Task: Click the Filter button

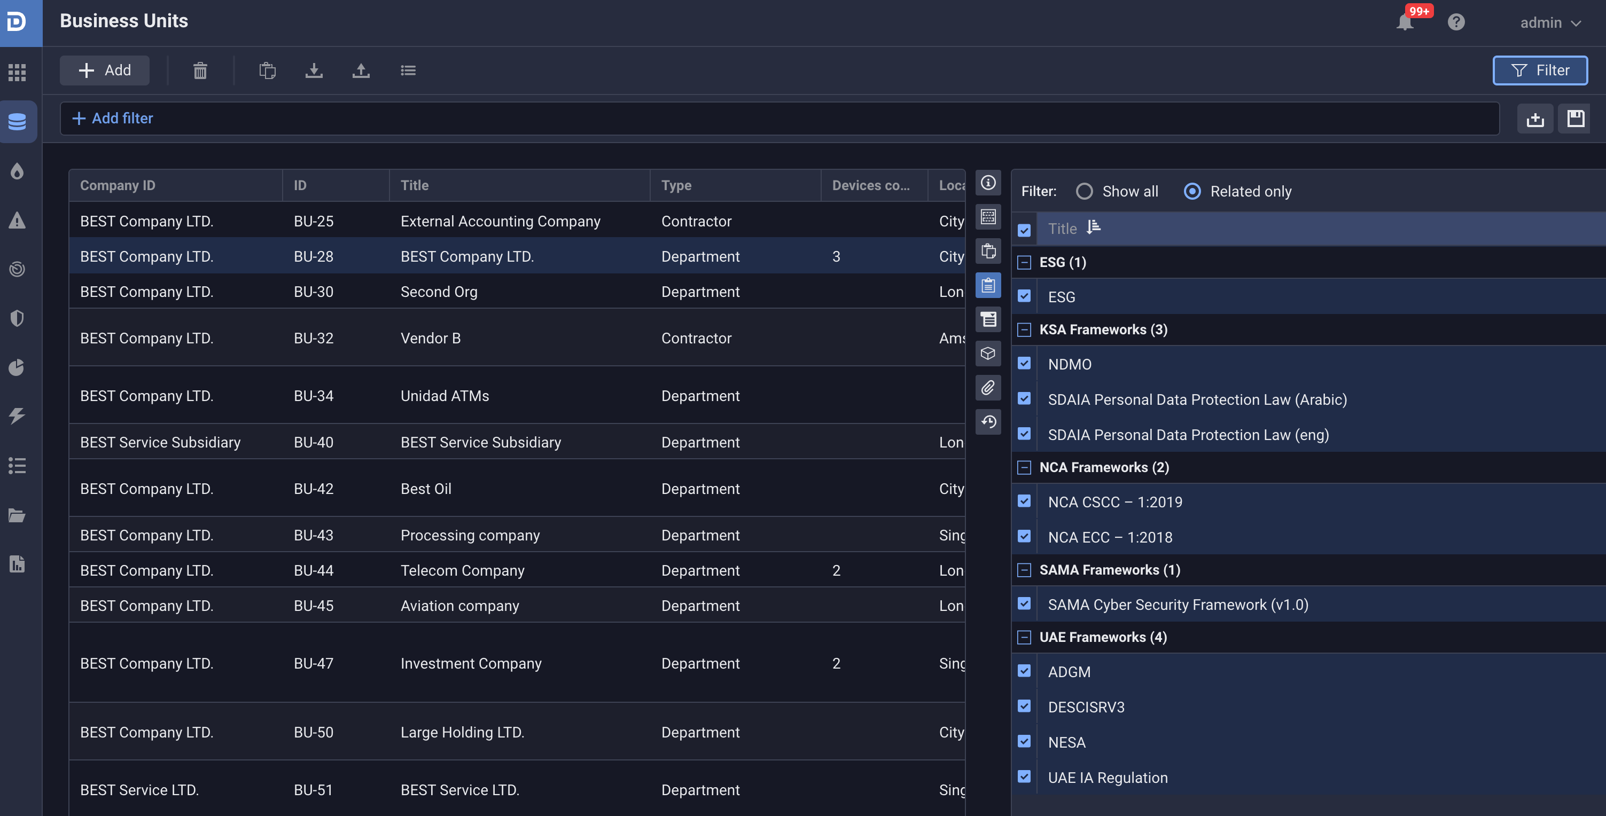Action: click(1539, 70)
